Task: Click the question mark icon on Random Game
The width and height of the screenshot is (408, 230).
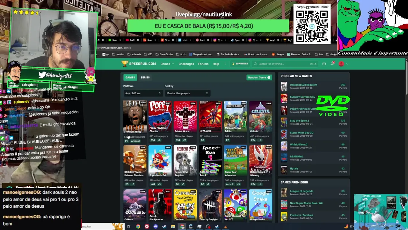Action: pyautogui.click(x=269, y=77)
